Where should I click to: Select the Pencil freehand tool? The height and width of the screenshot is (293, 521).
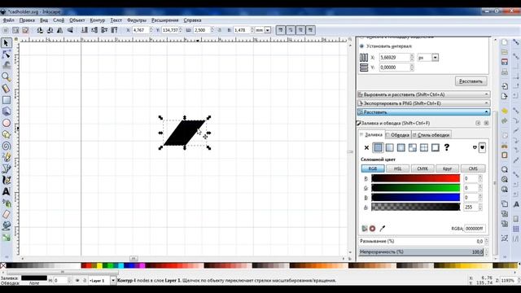(6, 157)
